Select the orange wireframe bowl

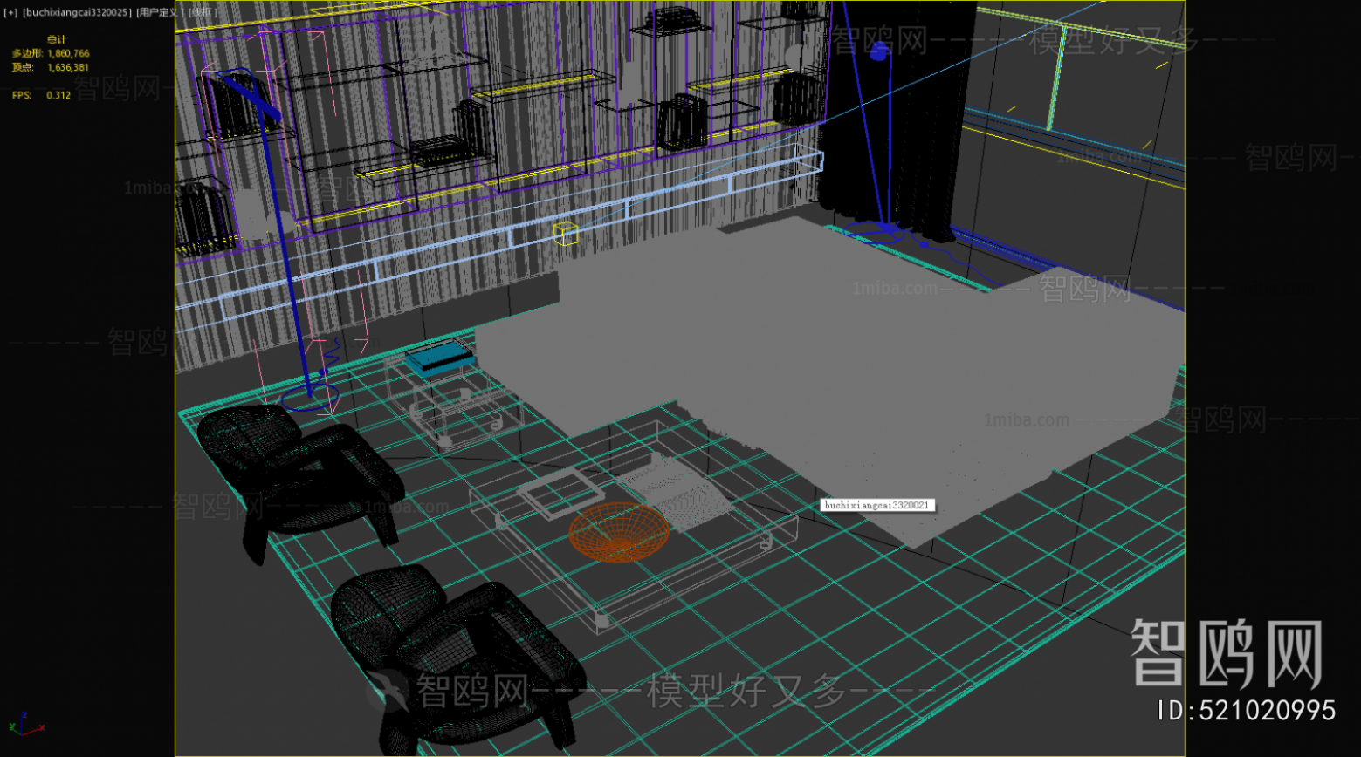pos(619,532)
